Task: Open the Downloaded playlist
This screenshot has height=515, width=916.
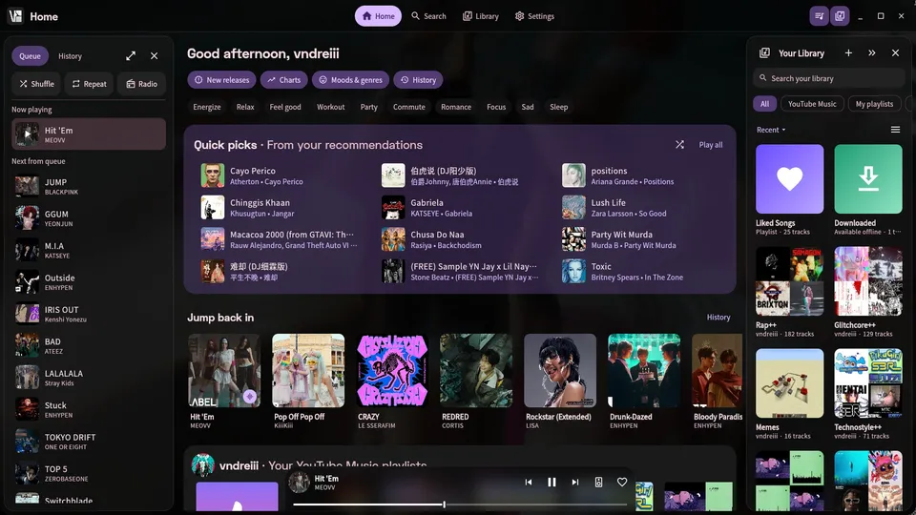Action: pos(868,190)
